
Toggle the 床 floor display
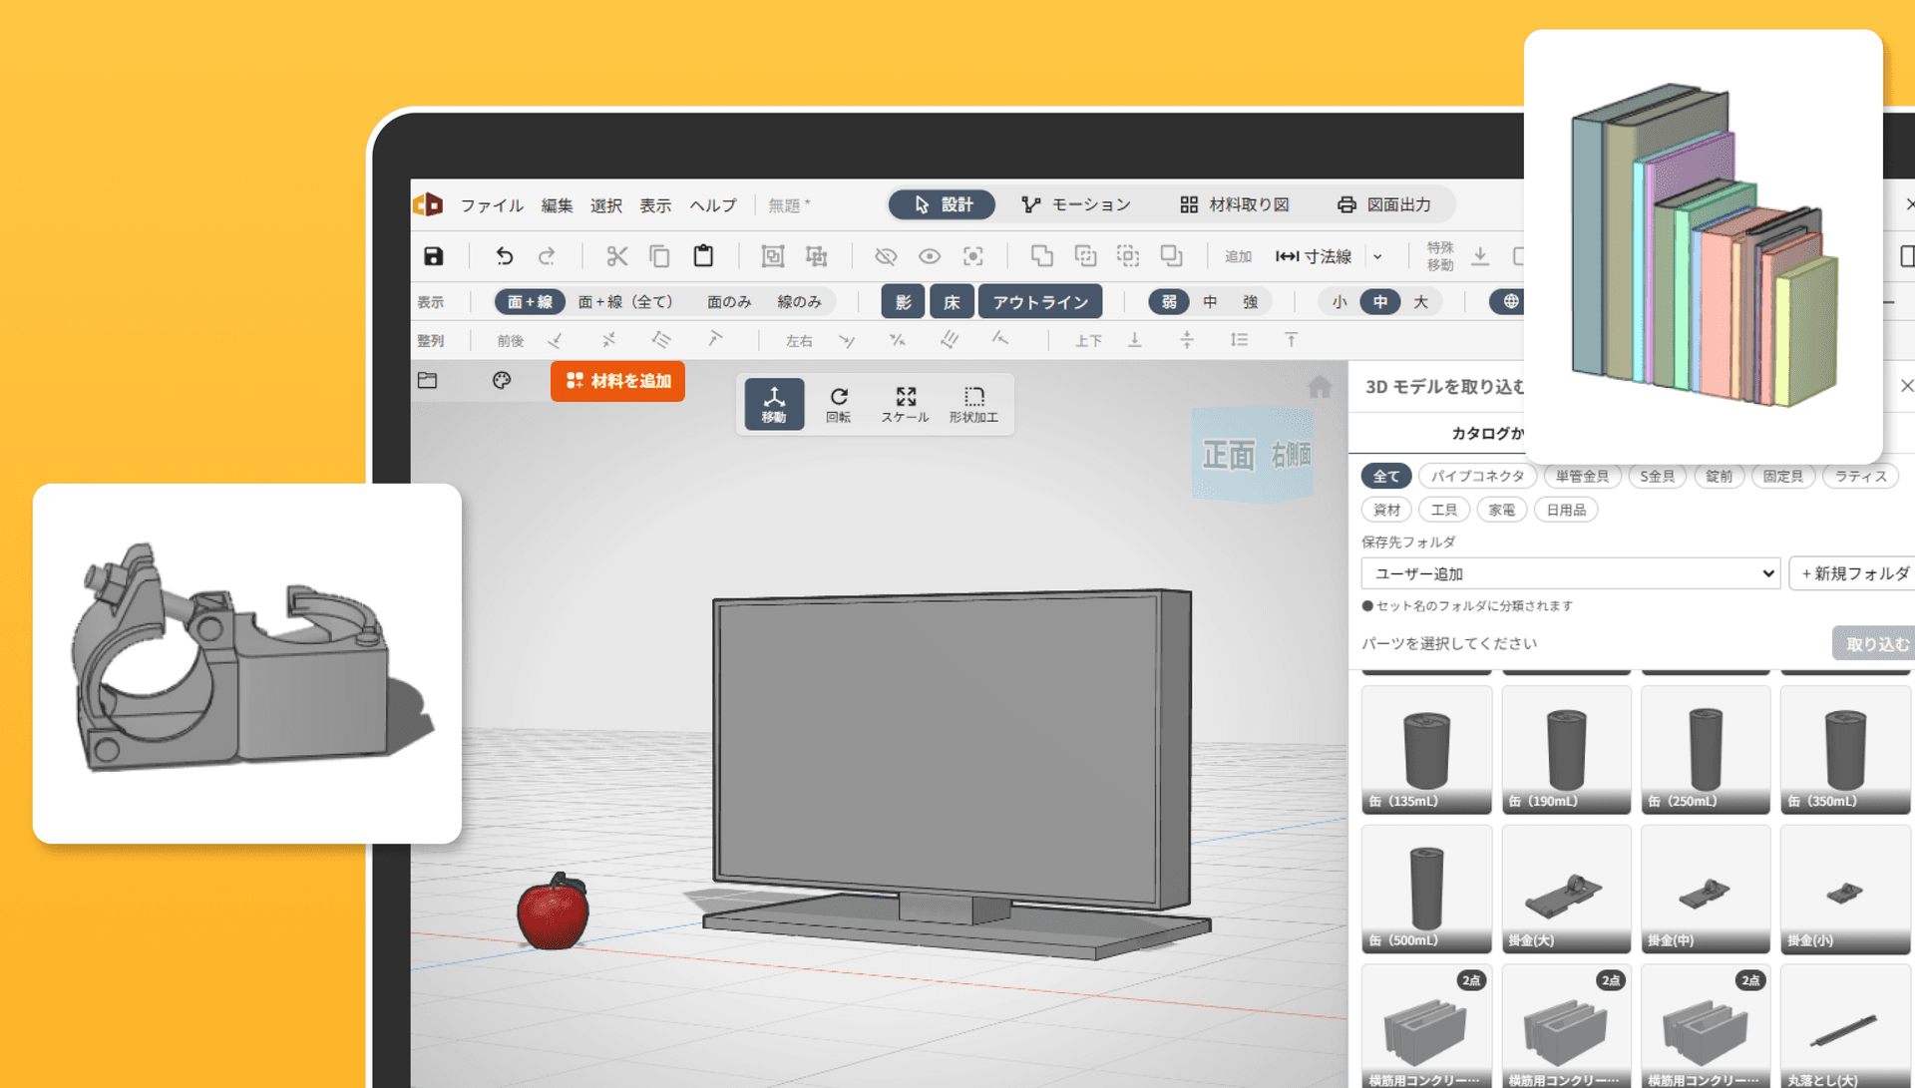click(x=952, y=302)
